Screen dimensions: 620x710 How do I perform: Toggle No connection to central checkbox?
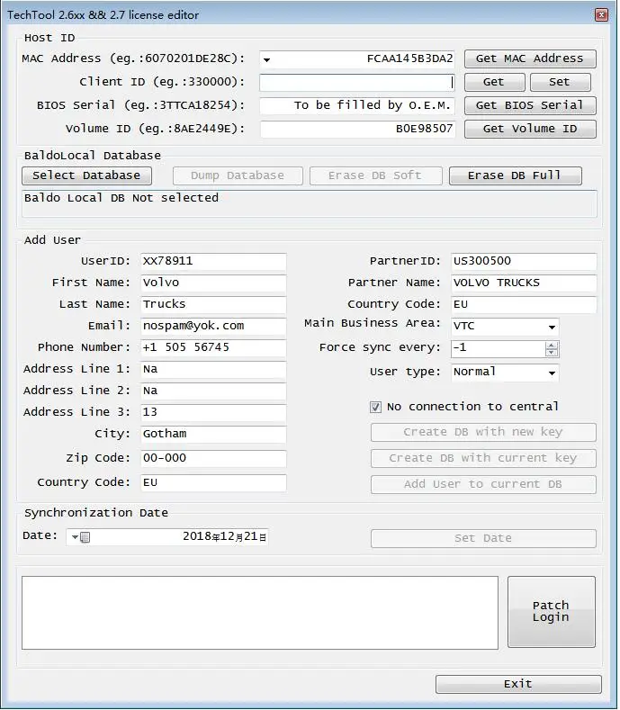click(x=375, y=407)
